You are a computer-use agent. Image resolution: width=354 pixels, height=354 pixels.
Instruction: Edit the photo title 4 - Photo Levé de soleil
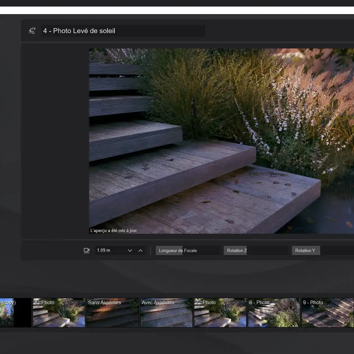click(x=123, y=31)
